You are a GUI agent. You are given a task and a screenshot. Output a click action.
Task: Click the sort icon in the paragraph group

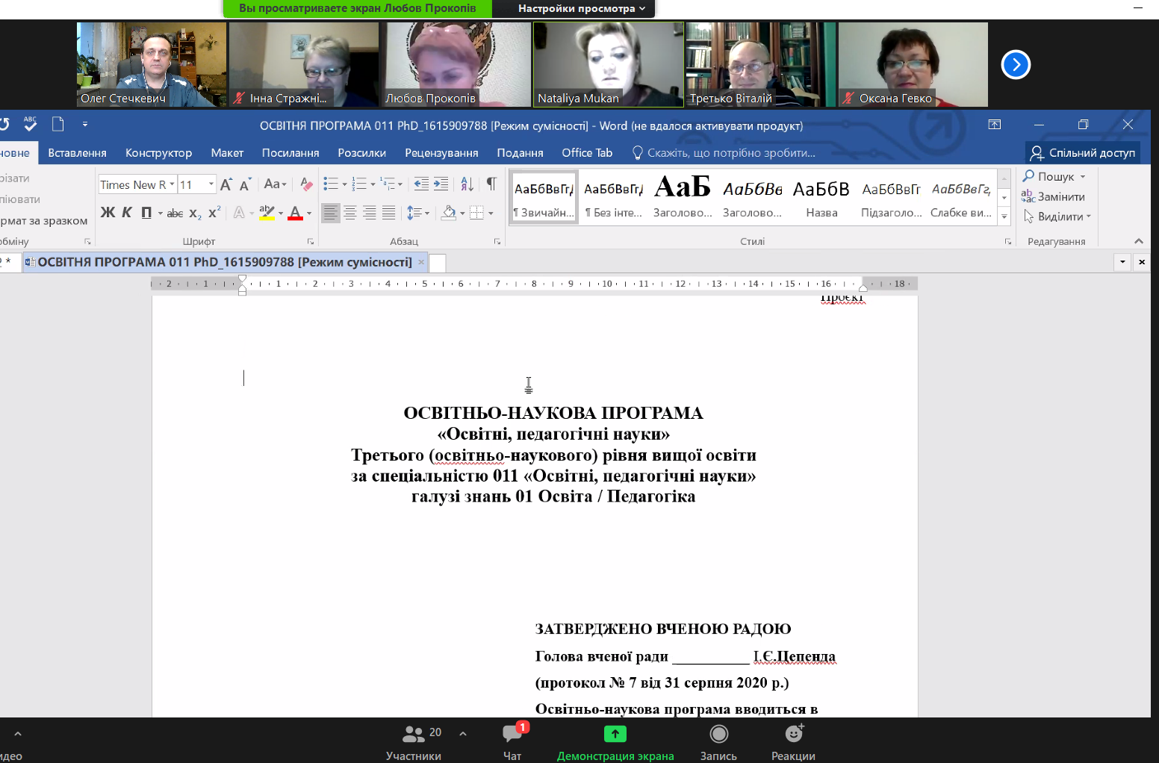point(467,184)
